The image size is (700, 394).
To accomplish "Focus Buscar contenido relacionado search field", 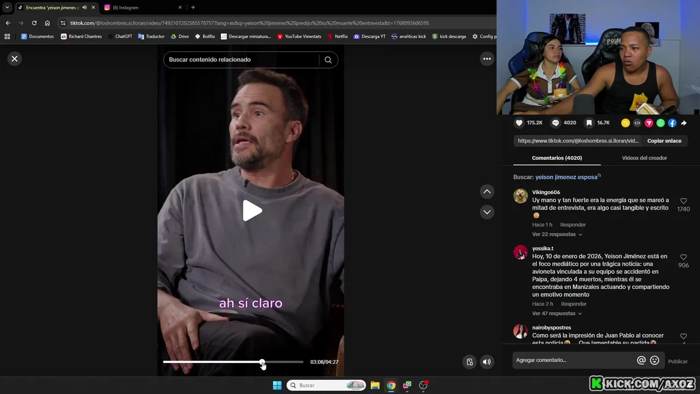I will 241,60.
